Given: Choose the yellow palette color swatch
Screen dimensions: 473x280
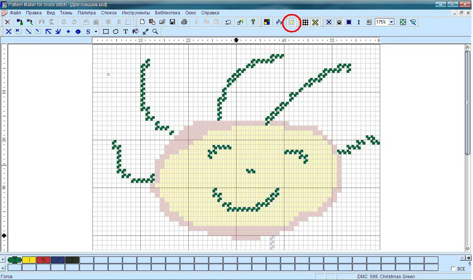Looking at the screenshot, I should [x=29, y=260].
